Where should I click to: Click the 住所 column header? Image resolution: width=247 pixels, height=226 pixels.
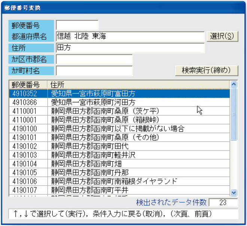click(138, 85)
